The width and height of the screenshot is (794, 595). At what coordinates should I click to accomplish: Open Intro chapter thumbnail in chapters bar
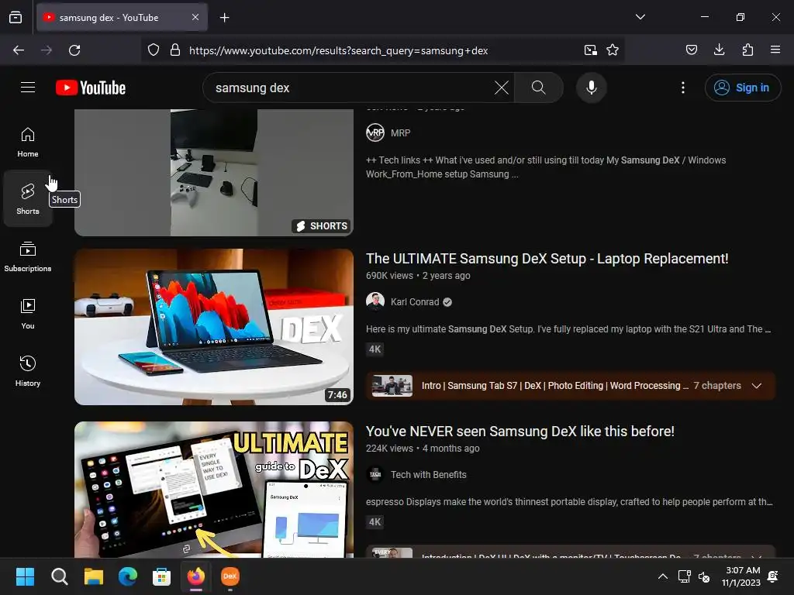[392, 386]
